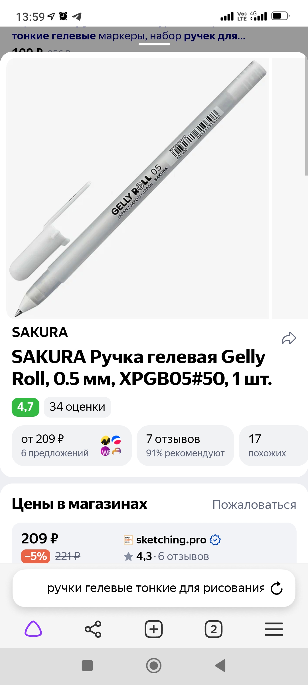The image size is (308, 685).
Task: Reload page with refresh icon in search bar
Action: click(x=276, y=588)
